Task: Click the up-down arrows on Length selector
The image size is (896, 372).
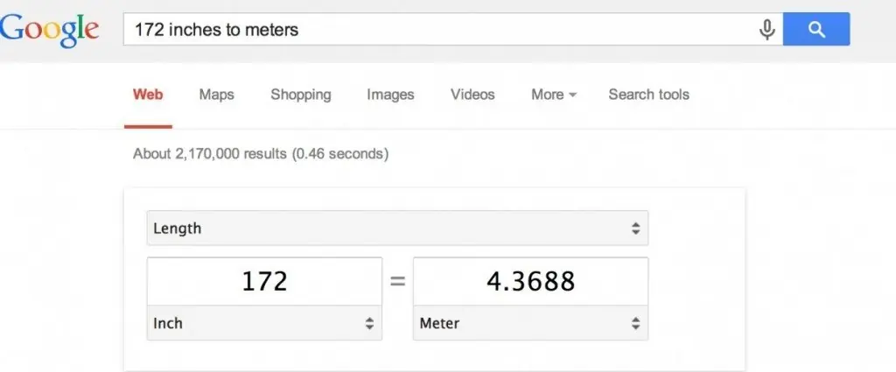Action: (x=635, y=228)
